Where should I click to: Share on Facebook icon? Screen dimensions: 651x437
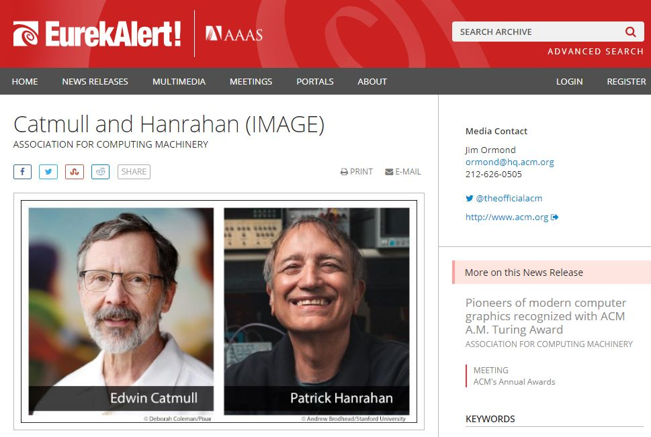click(22, 172)
